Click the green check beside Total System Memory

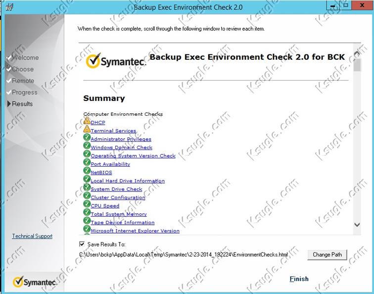click(87, 212)
